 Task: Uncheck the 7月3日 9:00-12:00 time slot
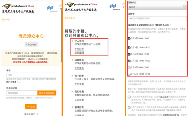pyautogui.click(x=129, y=39)
